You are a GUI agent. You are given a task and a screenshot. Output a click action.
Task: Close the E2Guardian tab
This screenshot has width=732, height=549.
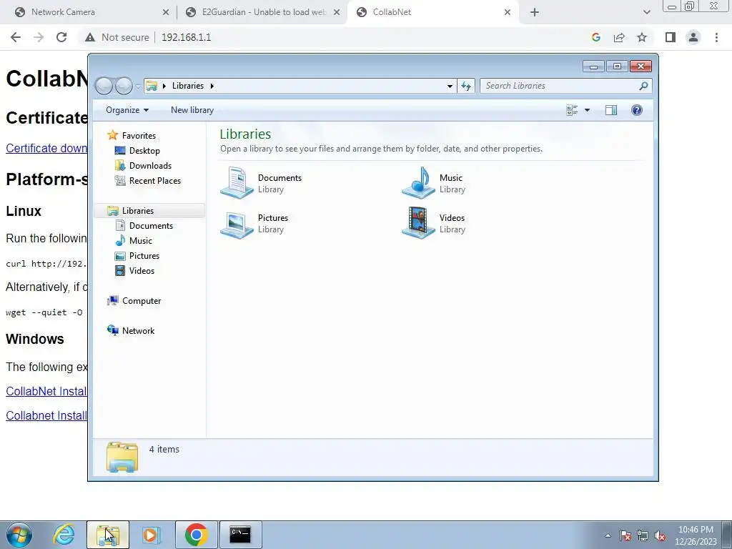(x=337, y=12)
